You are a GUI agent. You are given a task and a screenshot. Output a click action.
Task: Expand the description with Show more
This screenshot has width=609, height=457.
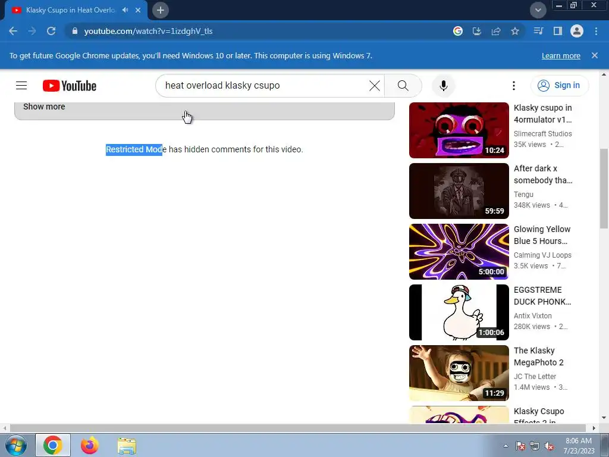click(44, 107)
